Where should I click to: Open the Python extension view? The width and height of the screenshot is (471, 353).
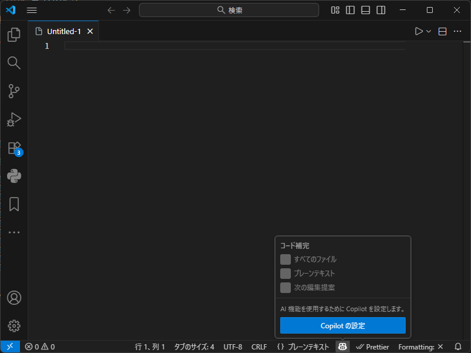(x=14, y=176)
